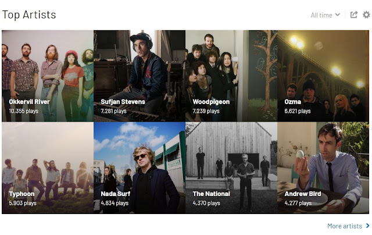Click The National name text
Viewport: 372px width, 235px height.
[x=212, y=194]
